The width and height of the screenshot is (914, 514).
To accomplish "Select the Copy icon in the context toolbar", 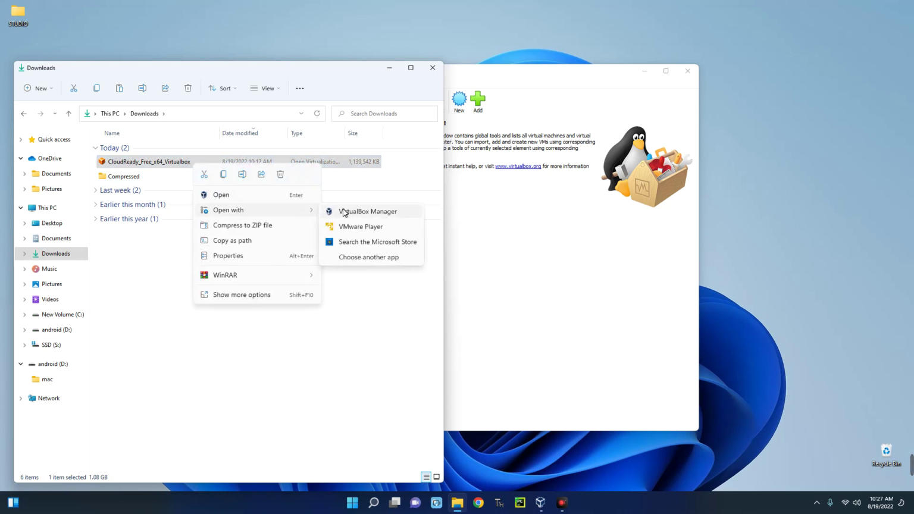I will pyautogui.click(x=223, y=174).
